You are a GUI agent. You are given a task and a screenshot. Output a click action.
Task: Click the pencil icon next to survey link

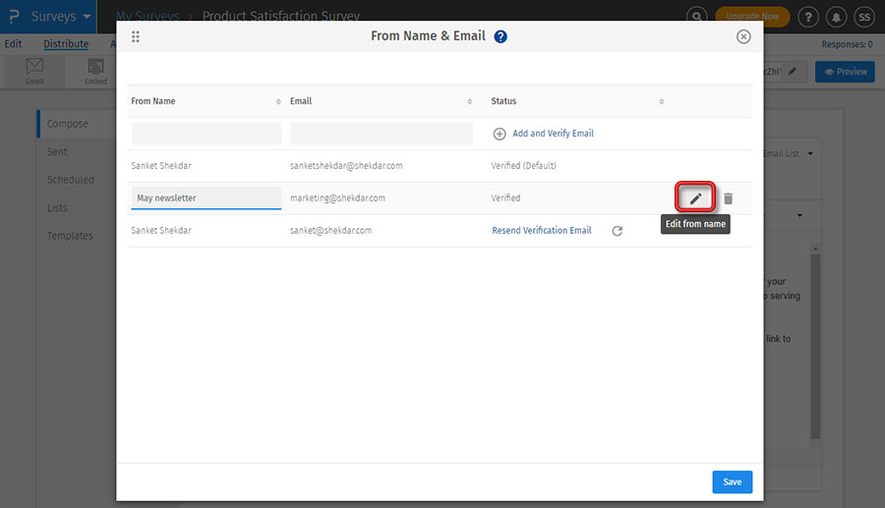click(x=793, y=72)
